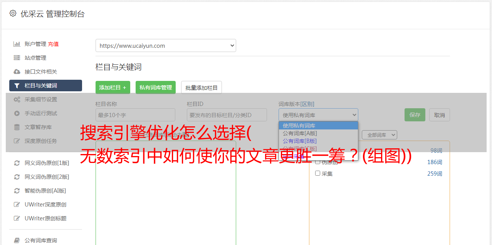The image size is (492, 245).
Task: Click the 栏目与关键词 page heading
Action: (119, 67)
